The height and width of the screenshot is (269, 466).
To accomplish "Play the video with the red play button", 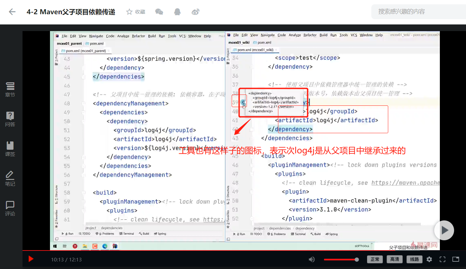I will pos(31,259).
